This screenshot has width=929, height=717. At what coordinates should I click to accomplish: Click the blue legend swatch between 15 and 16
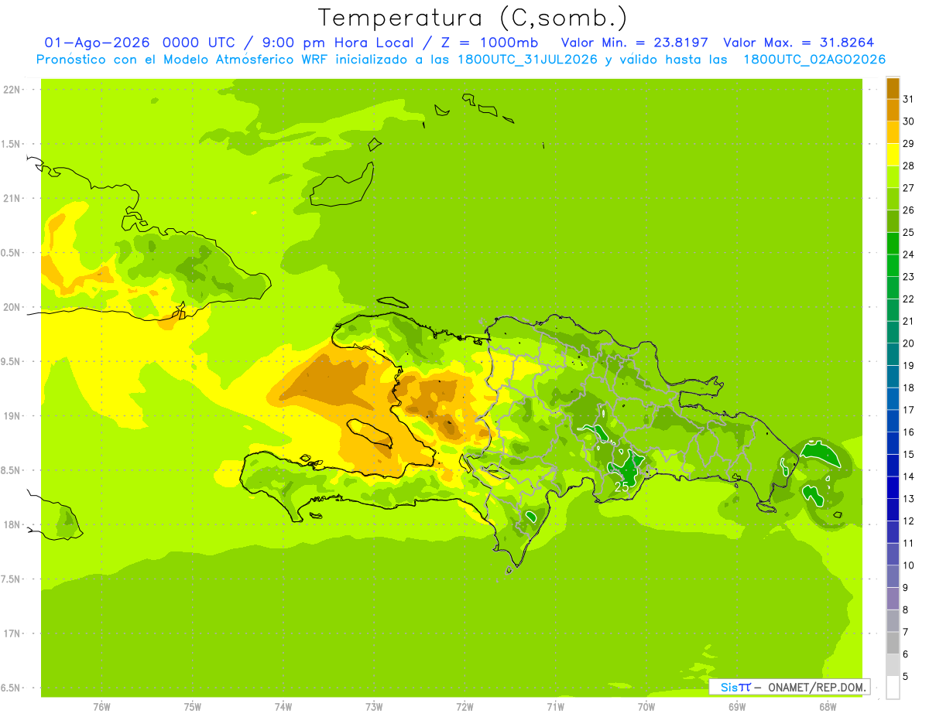(x=893, y=443)
